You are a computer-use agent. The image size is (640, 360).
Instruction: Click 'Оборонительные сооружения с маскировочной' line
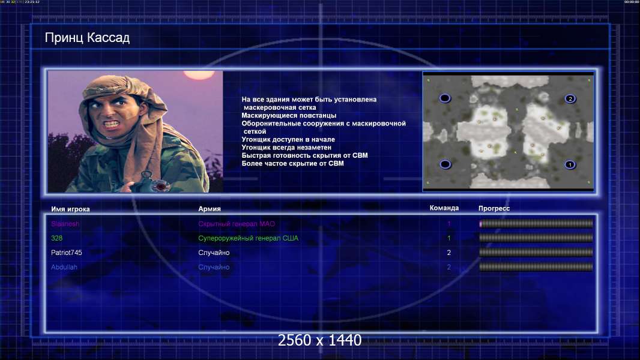(x=324, y=124)
